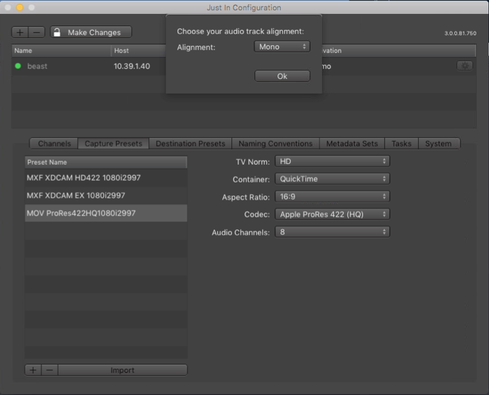The width and height of the screenshot is (489, 395).
Task: Open the Alignment Mono dropdown
Action: (282, 46)
